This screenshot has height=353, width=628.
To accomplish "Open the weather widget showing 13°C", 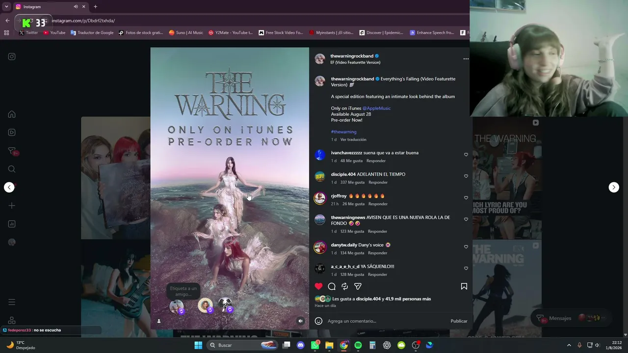I will click(20, 345).
